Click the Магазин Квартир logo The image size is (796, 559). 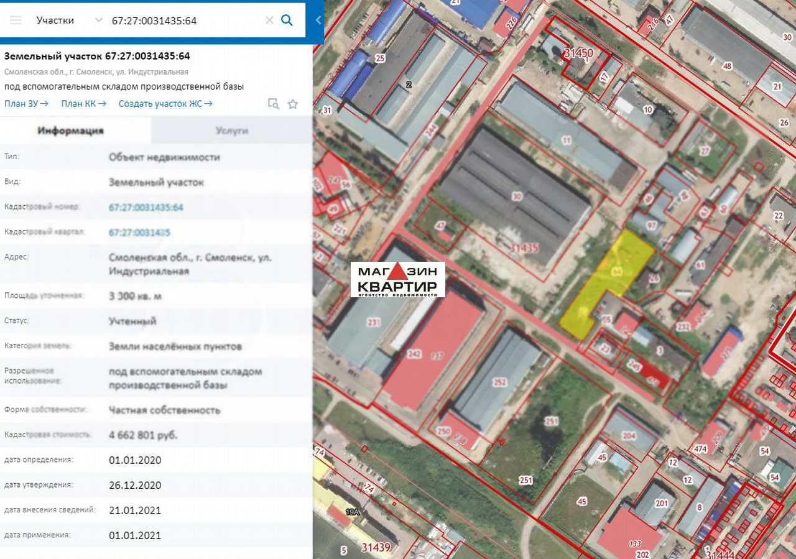coord(398,279)
